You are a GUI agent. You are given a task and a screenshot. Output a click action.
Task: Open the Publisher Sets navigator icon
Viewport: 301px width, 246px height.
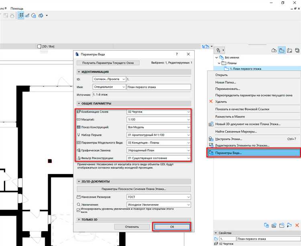click(297, 50)
